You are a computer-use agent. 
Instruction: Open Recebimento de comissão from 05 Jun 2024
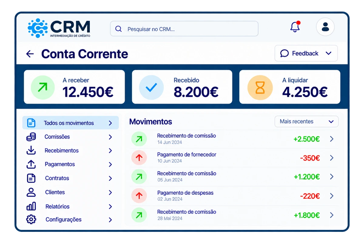pos(234,177)
